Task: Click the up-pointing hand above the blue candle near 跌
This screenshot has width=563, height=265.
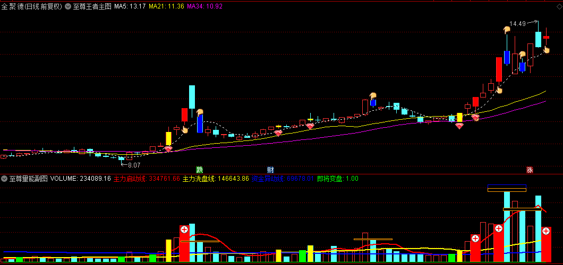Action: pyautogui.click(x=199, y=113)
